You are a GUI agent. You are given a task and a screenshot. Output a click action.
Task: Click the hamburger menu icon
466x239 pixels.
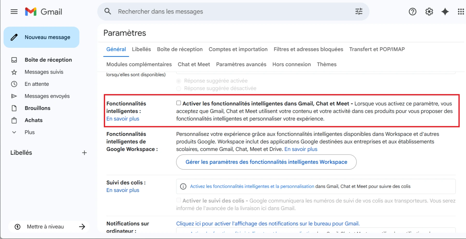(x=14, y=11)
